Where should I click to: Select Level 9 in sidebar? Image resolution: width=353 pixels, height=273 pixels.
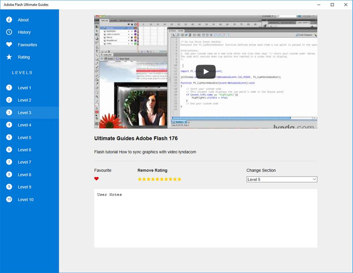click(x=29, y=187)
